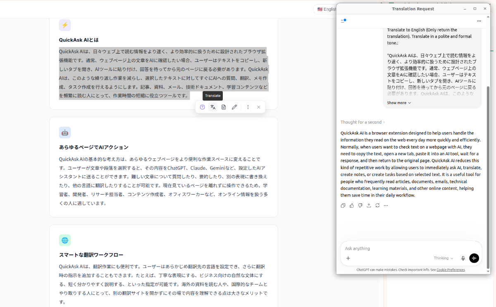Screen dimensions: 496x307
Task: Click the English translated response text
Action: [411, 164]
